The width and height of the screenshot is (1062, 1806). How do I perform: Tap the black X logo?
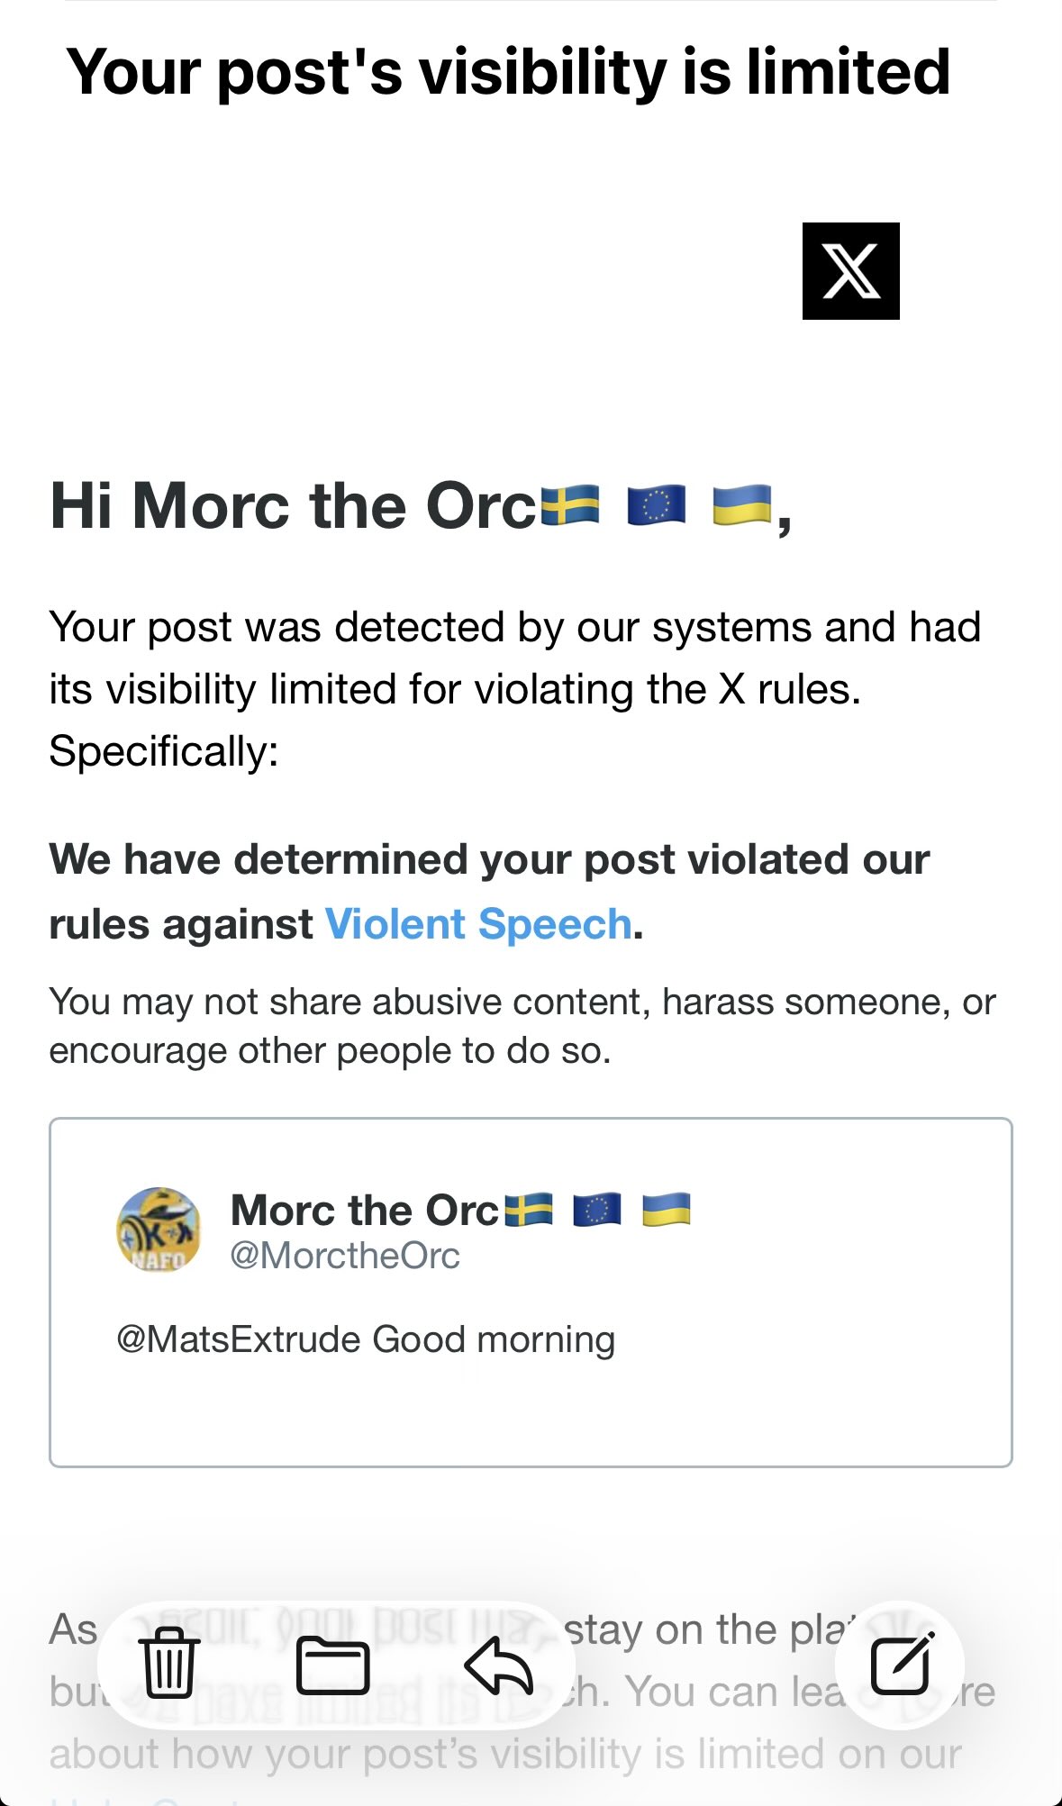coord(850,271)
